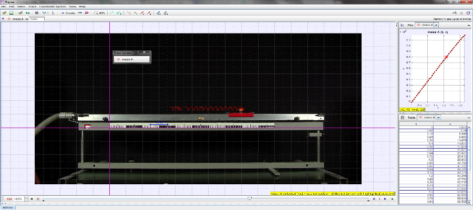
Task: Click the play/pause video button
Action: pos(38,199)
